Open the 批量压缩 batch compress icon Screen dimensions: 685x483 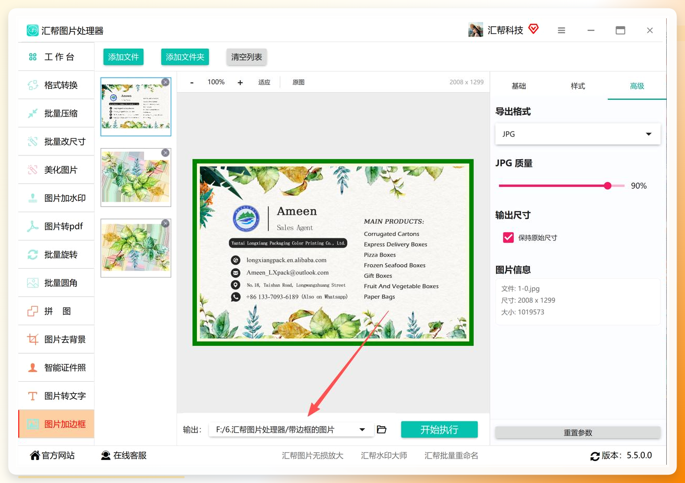point(33,113)
